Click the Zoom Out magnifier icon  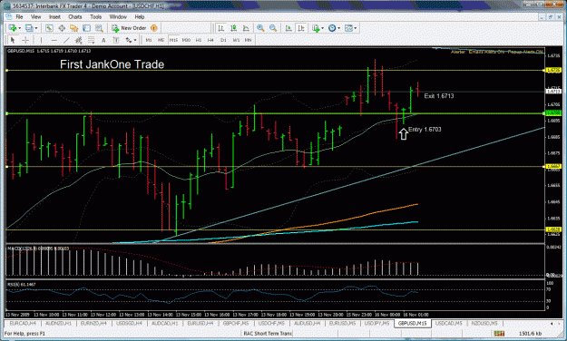click(273, 28)
